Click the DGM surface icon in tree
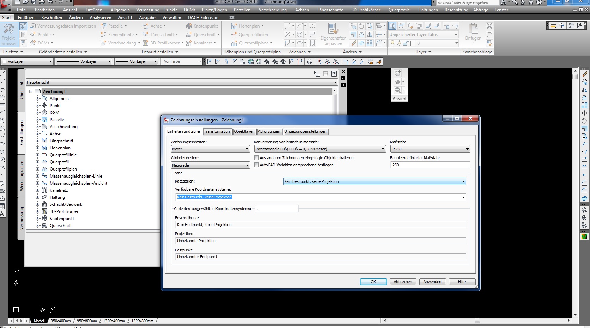This screenshot has width=590, height=328. 44,112
